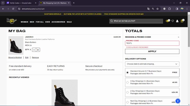
Task: Open a new browser tab
Action: (x=74, y=3)
